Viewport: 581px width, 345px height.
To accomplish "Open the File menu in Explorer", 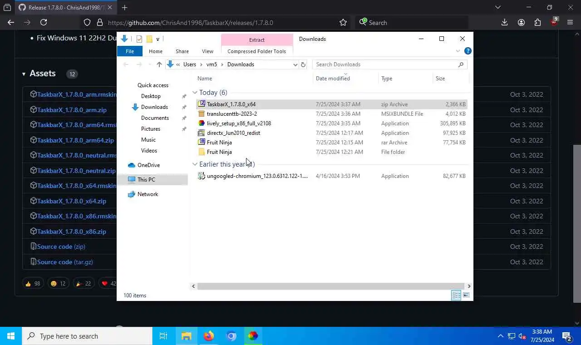I will pos(130,51).
